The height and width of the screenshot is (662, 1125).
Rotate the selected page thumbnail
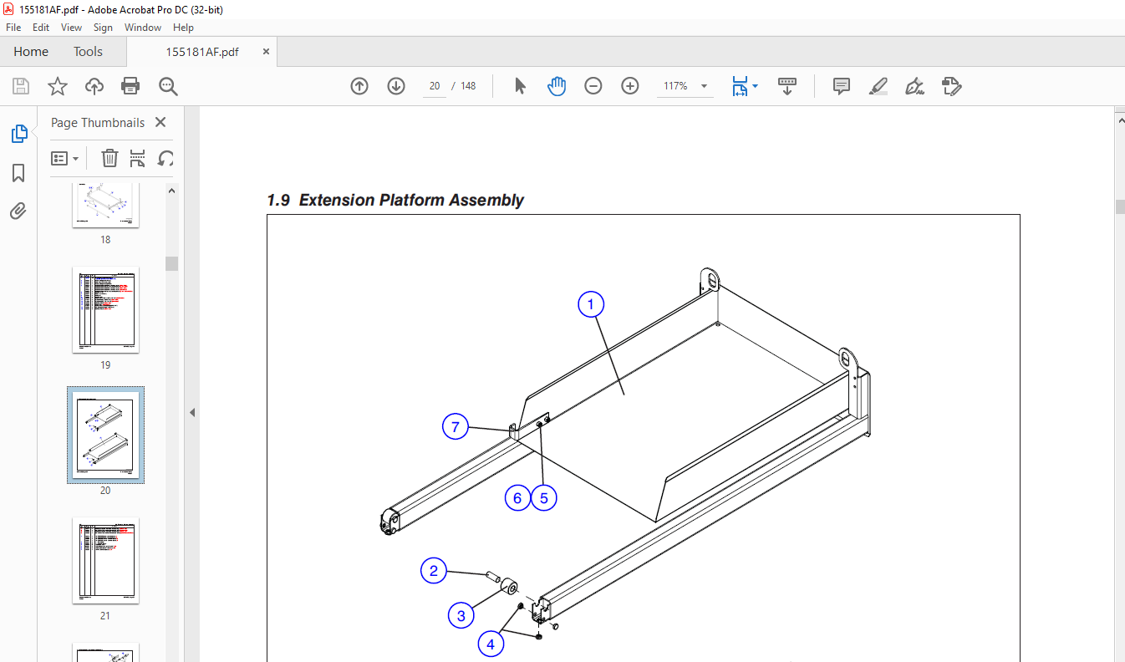click(166, 158)
